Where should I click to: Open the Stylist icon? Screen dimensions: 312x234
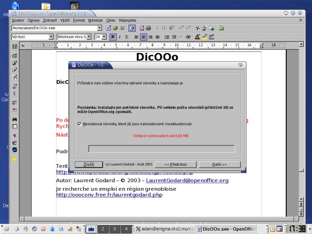(204, 28)
